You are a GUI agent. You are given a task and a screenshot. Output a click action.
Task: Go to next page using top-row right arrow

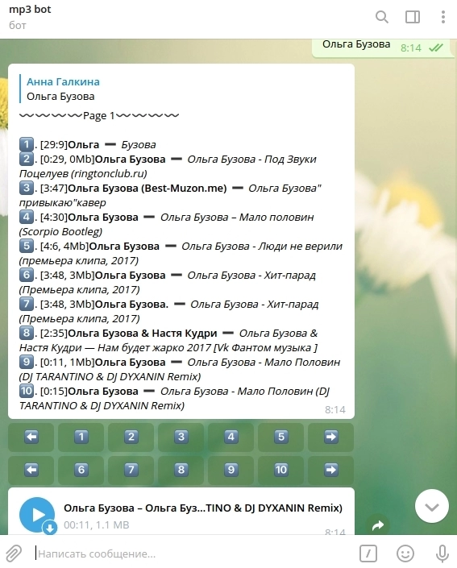(x=331, y=437)
